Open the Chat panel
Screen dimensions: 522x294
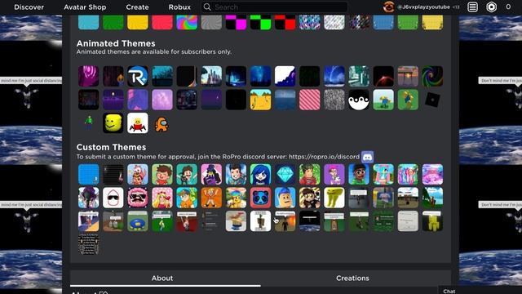(449, 291)
